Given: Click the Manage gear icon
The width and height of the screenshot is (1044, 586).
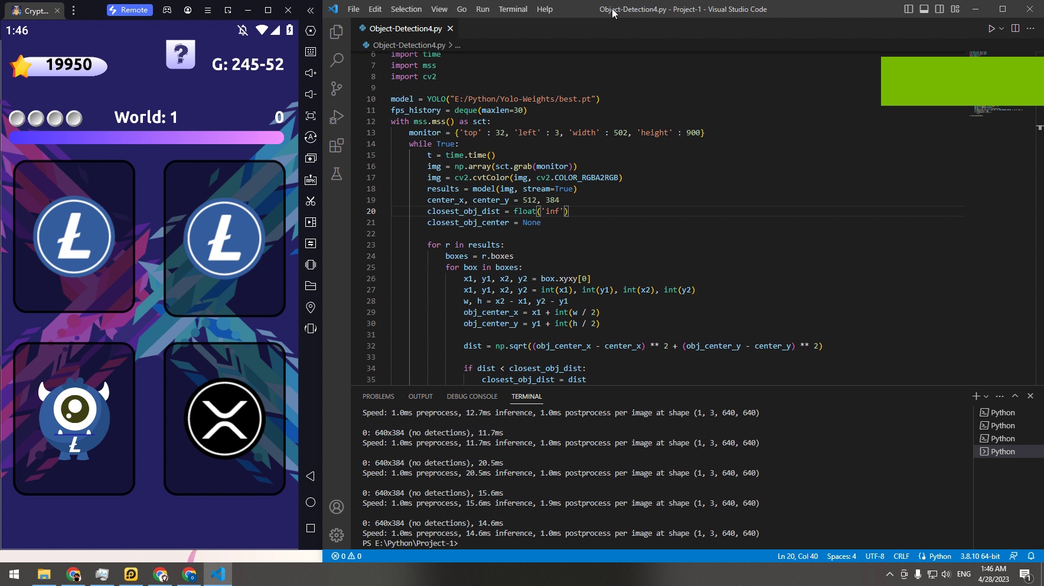Looking at the screenshot, I should [337, 535].
